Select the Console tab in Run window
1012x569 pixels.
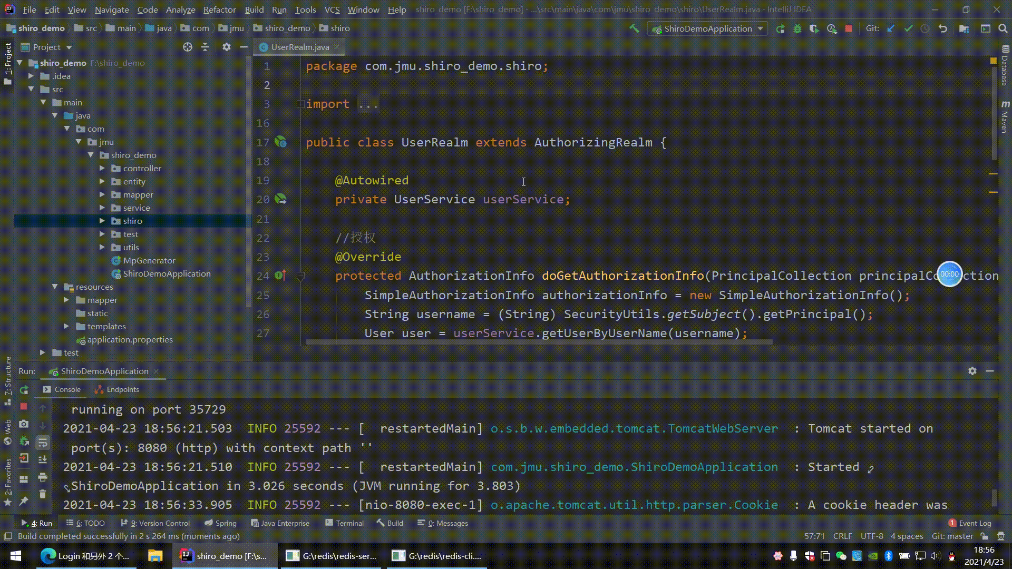[67, 389]
